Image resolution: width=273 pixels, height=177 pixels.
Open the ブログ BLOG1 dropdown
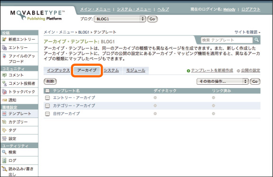120,19
